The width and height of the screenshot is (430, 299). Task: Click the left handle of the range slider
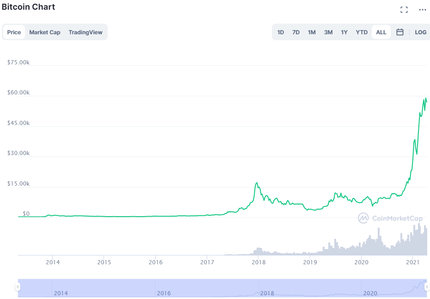point(17,286)
